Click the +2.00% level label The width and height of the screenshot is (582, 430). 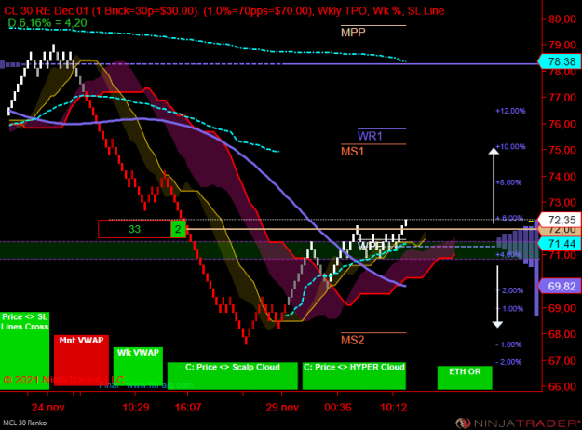[510, 290]
